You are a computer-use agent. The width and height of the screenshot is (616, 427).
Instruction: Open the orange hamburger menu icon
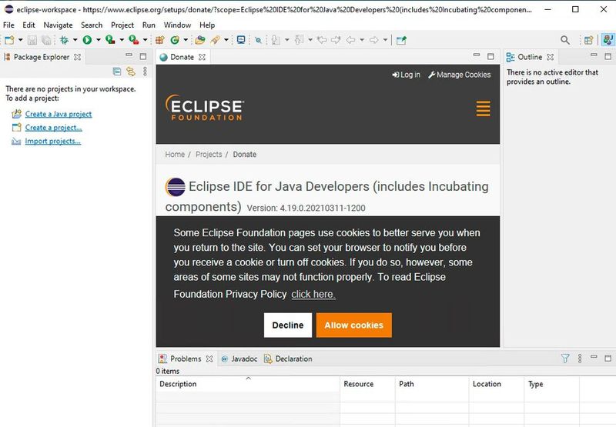tap(484, 108)
